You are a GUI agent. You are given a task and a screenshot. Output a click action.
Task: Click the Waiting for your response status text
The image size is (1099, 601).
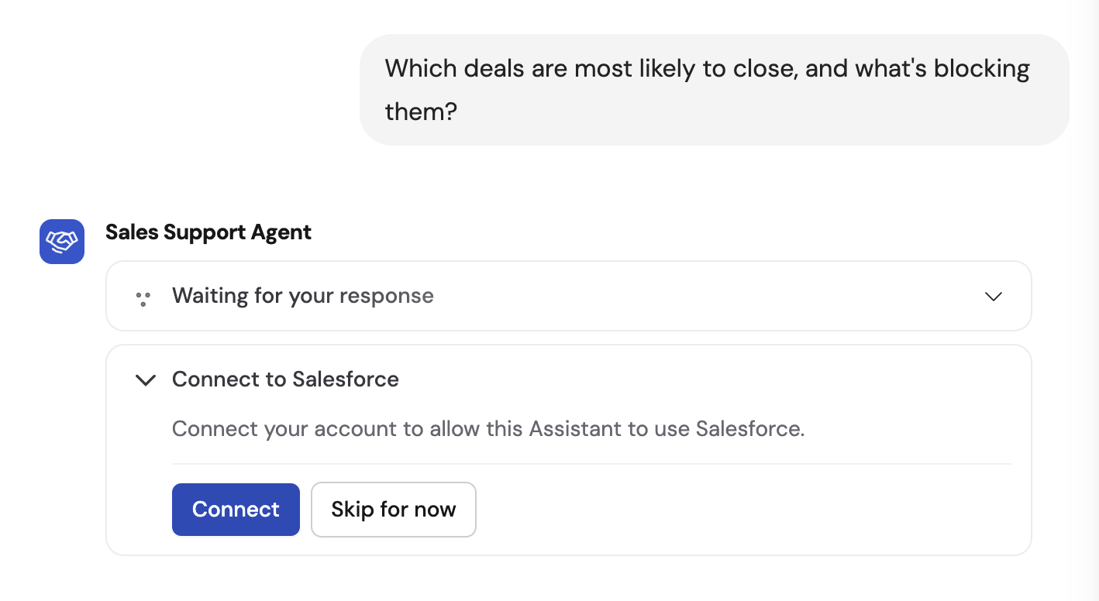coord(302,296)
